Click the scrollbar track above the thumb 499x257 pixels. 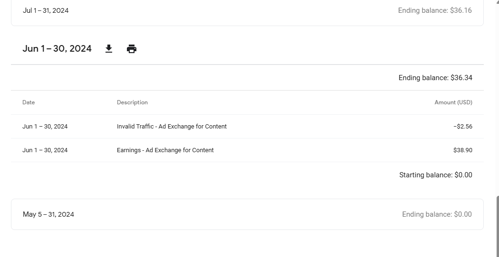tap(497, 99)
